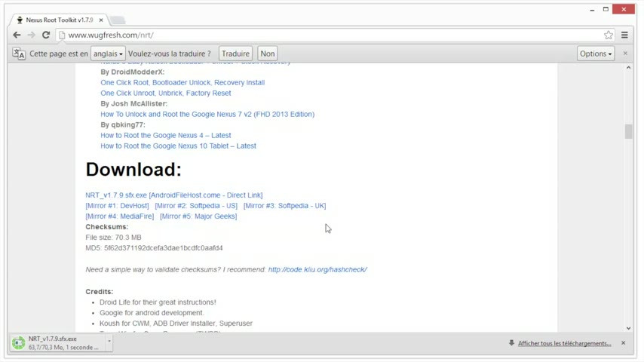Open the anglais language dropdown
This screenshot has height=362, width=644.
coord(108,54)
